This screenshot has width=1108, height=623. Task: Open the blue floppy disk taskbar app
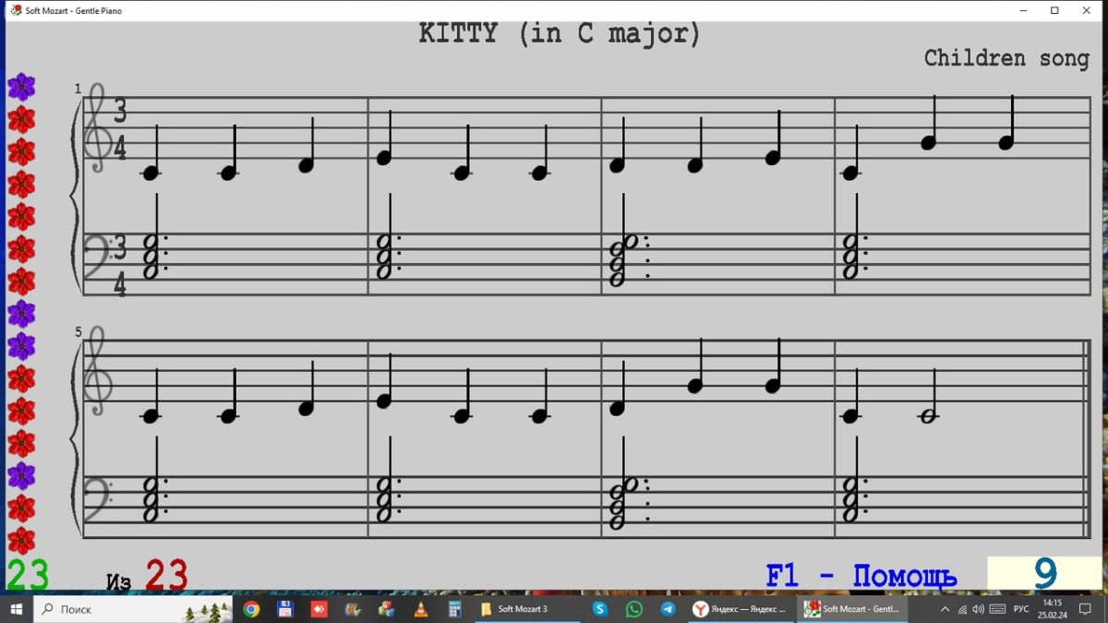(285, 609)
